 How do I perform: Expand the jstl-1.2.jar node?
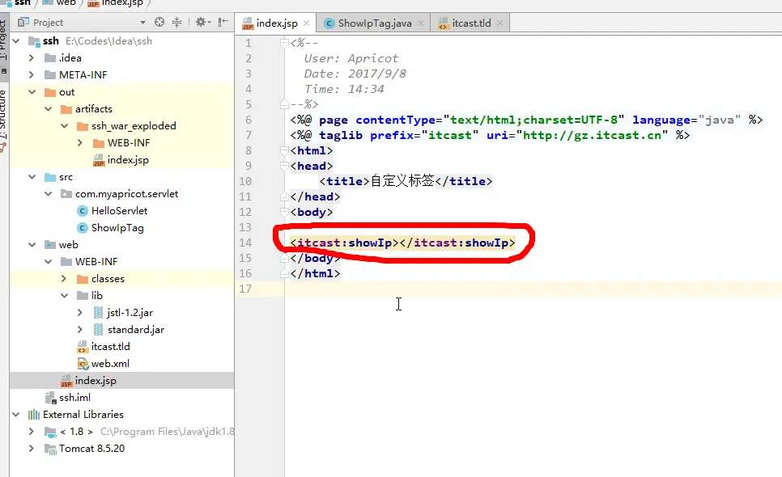pyautogui.click(x=80, y=313)
